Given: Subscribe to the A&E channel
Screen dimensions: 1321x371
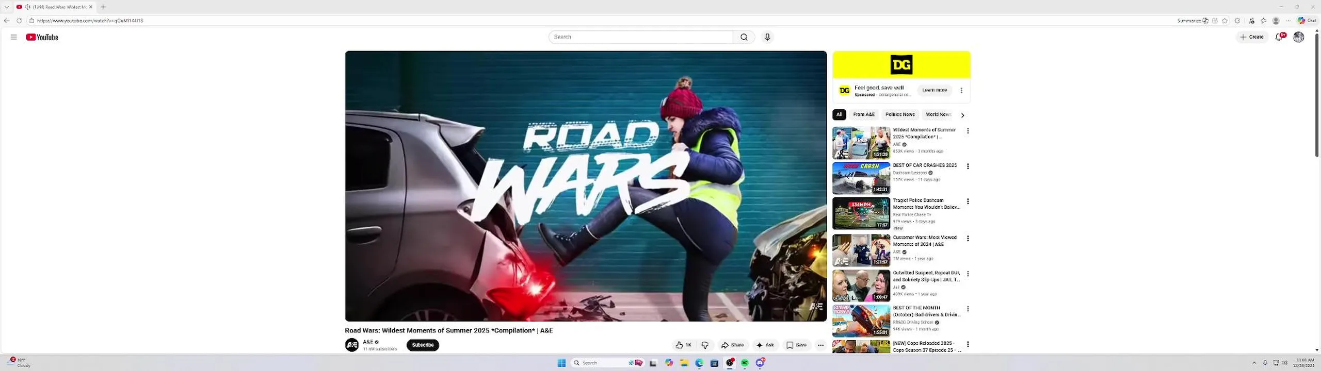Looking at the screenshot, I should [423, 345].
